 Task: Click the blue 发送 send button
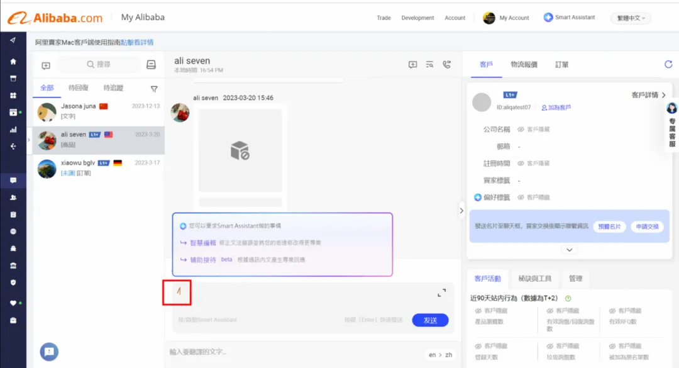pos(430,320)
